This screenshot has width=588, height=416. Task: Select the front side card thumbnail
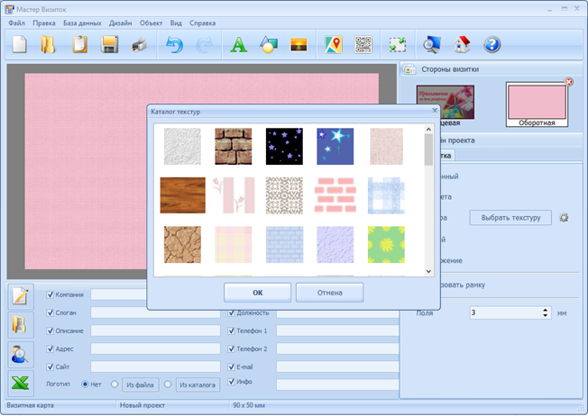click(446, 103)
